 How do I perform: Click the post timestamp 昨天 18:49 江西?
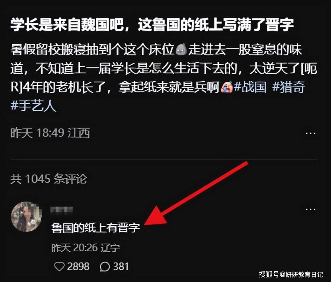pyautogui.click(x=50, y=133)
